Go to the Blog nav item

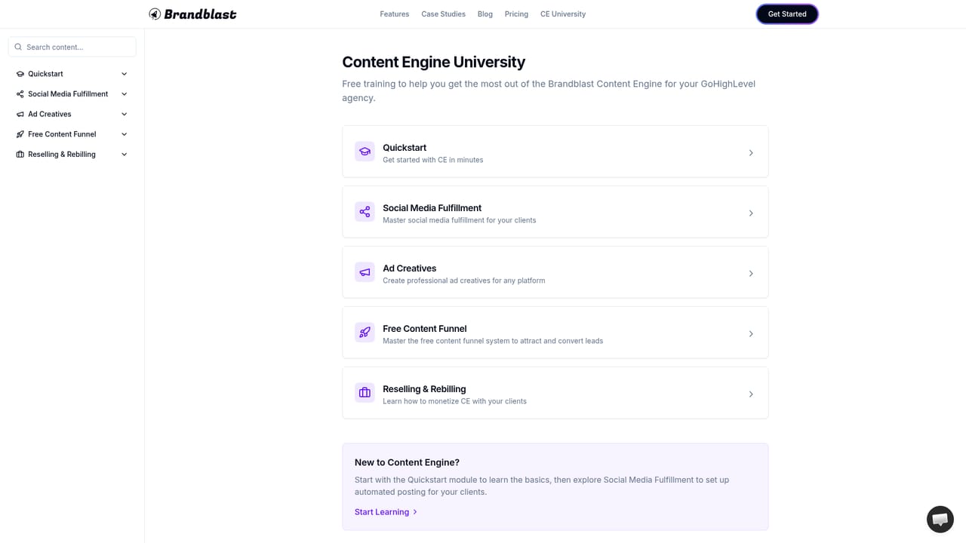pos(485,14)
